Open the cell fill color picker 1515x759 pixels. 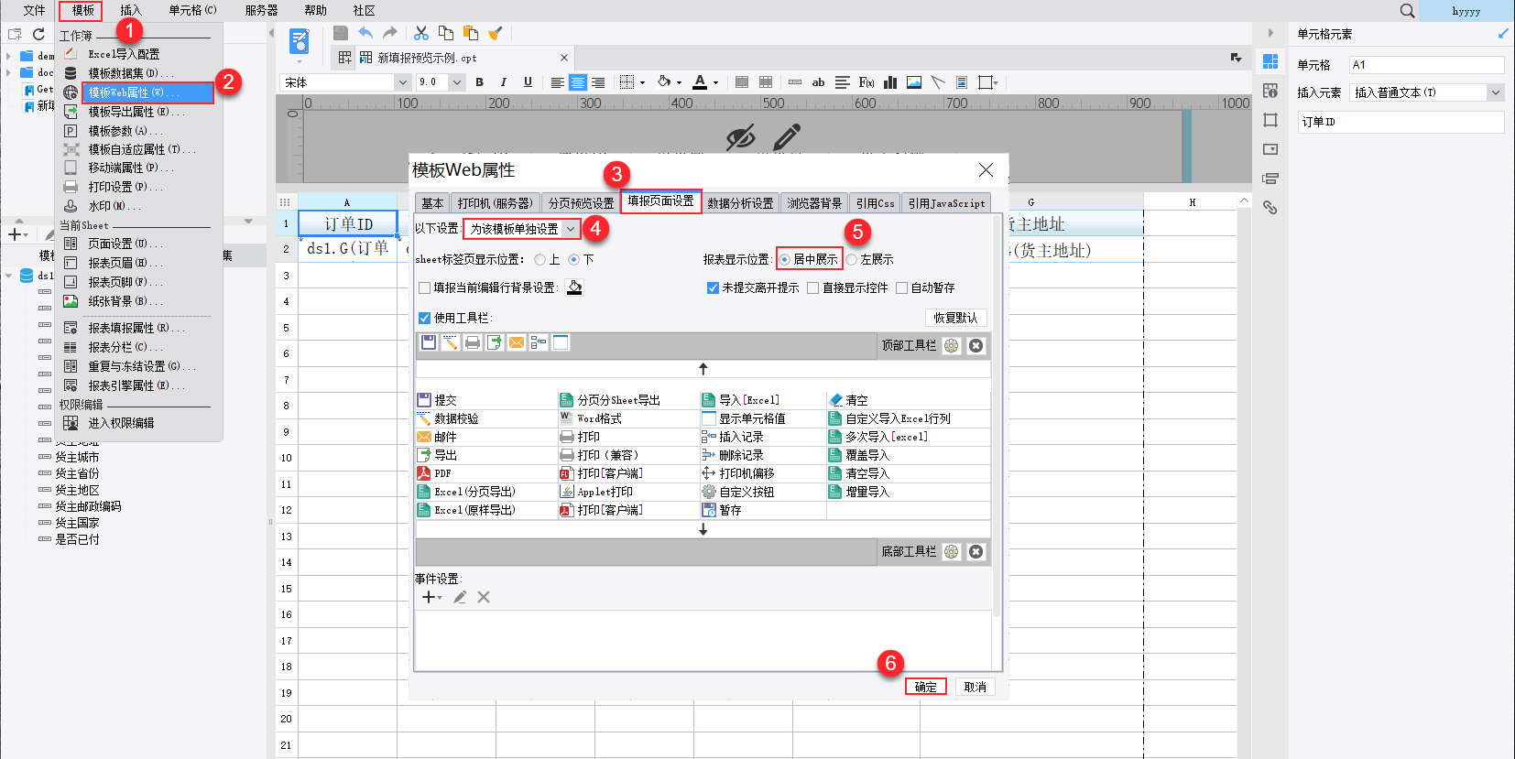tap(664, 82)
